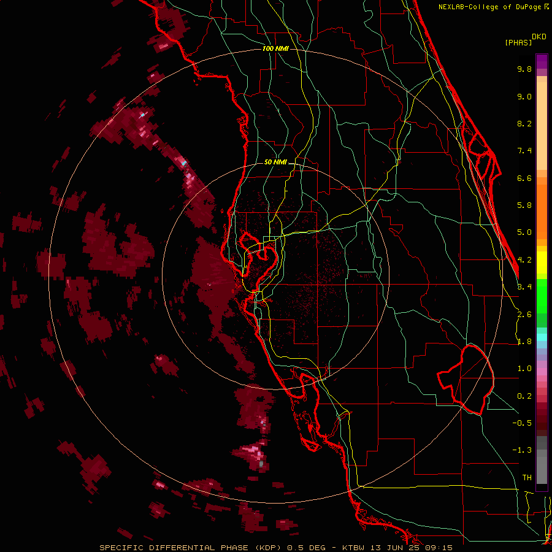Click the DKD legend unit label

click(x=539, y=37)
